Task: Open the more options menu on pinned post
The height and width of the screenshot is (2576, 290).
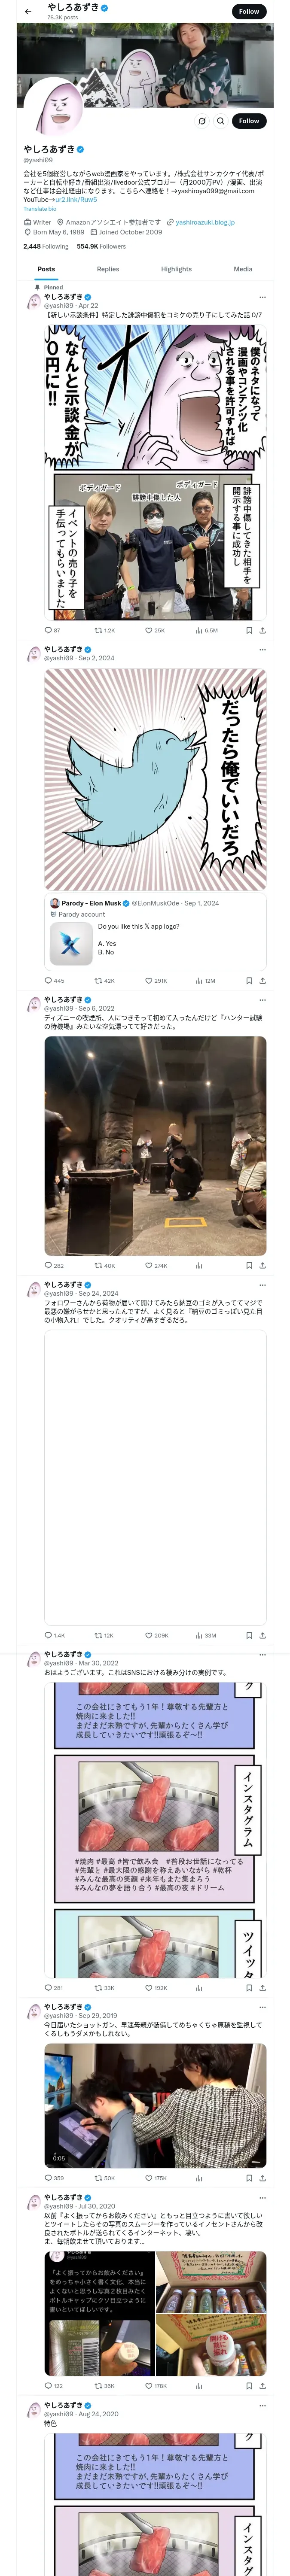Action: coord(262,297)
